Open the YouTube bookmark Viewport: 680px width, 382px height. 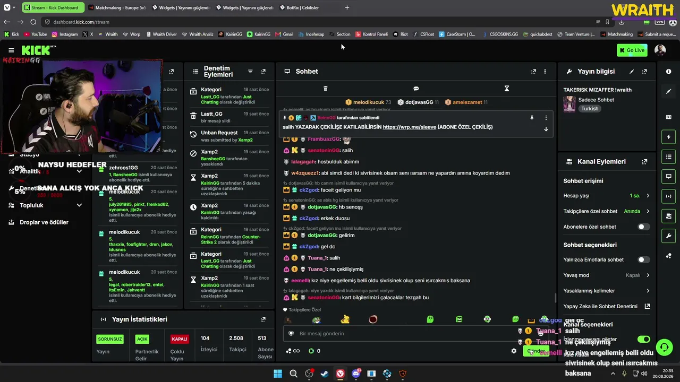[35, 34]
